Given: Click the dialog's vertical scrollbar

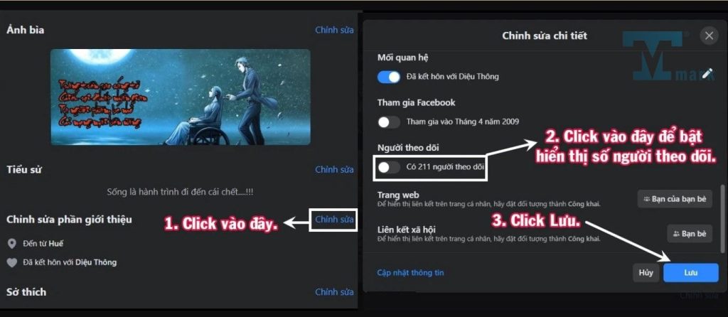Looking at the screenshot, I should (x=721, y=218).
